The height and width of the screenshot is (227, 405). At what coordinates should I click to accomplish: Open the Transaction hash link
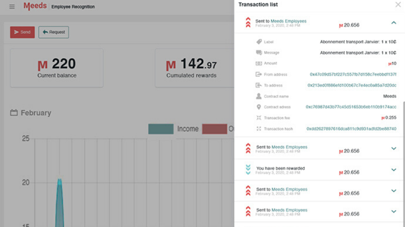click(x=351, y=129)
